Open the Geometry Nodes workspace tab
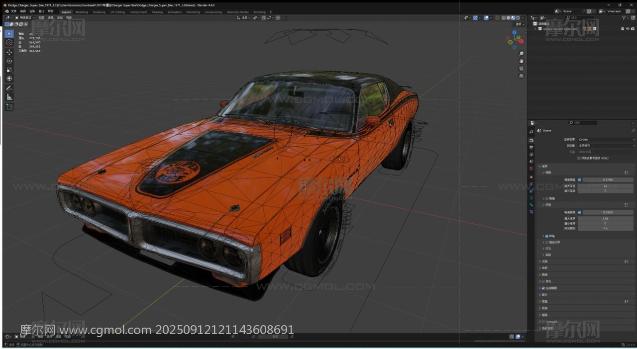 pos(237,12)
